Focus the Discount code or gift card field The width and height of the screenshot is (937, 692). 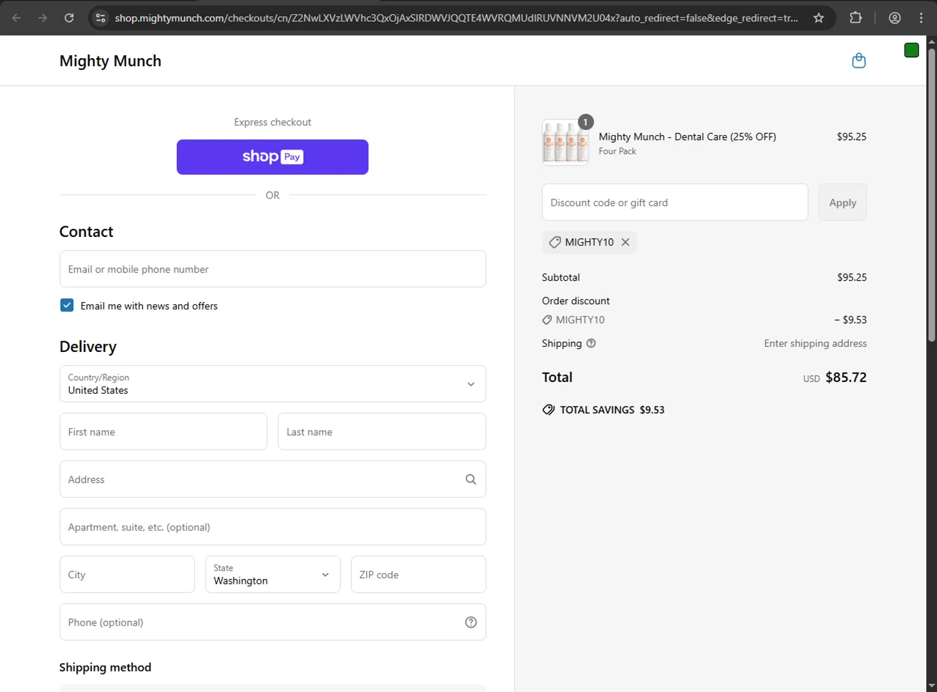675,203
